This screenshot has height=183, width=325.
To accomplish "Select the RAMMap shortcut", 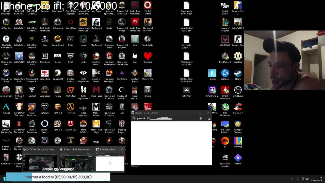I will coord(238,142).
